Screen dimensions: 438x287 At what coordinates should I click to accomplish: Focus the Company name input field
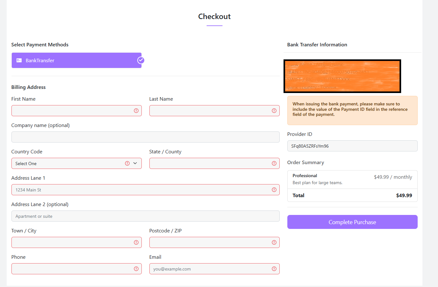(x=145, y=137)
